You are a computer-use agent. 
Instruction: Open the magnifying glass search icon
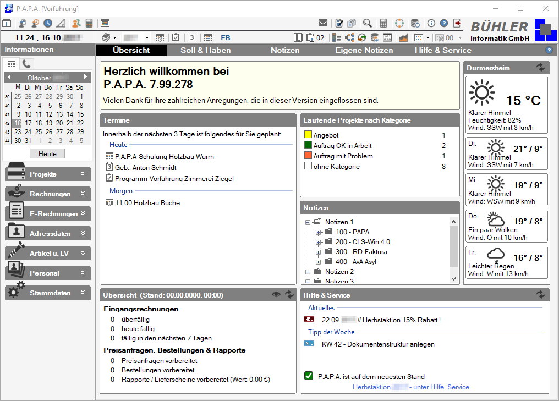(x=367, y=23)
